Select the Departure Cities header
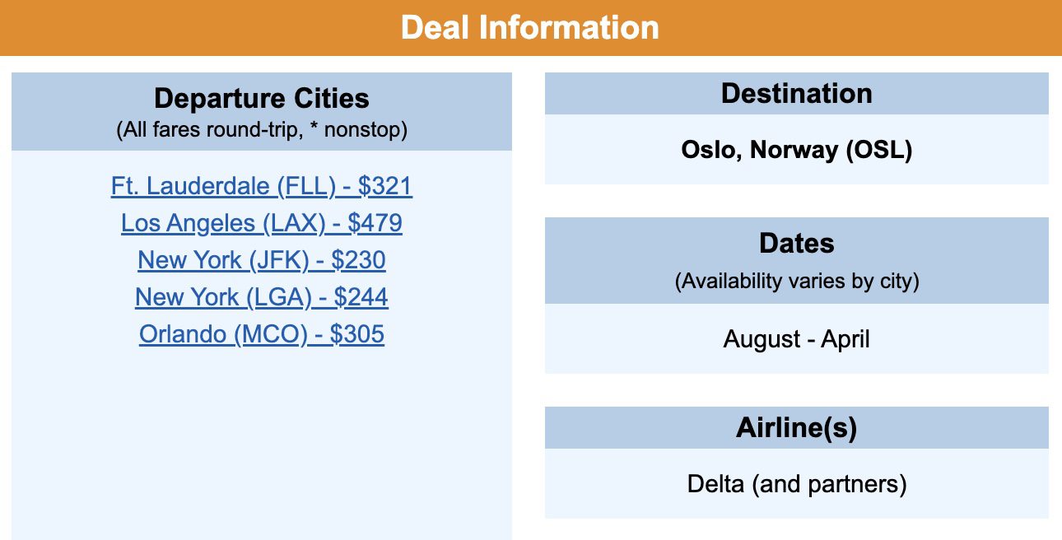The image size is (1062, 540). pos(261,99)
